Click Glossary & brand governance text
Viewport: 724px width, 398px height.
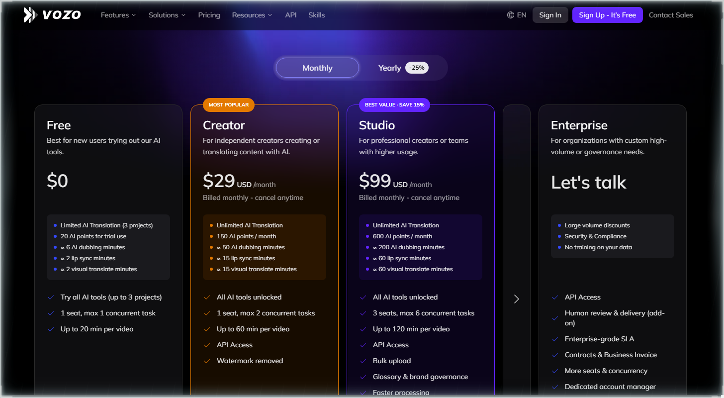point(420,377)
